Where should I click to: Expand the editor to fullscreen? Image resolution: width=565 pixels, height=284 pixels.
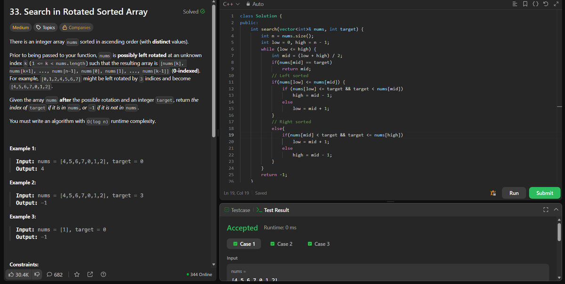tap(557, 4)
